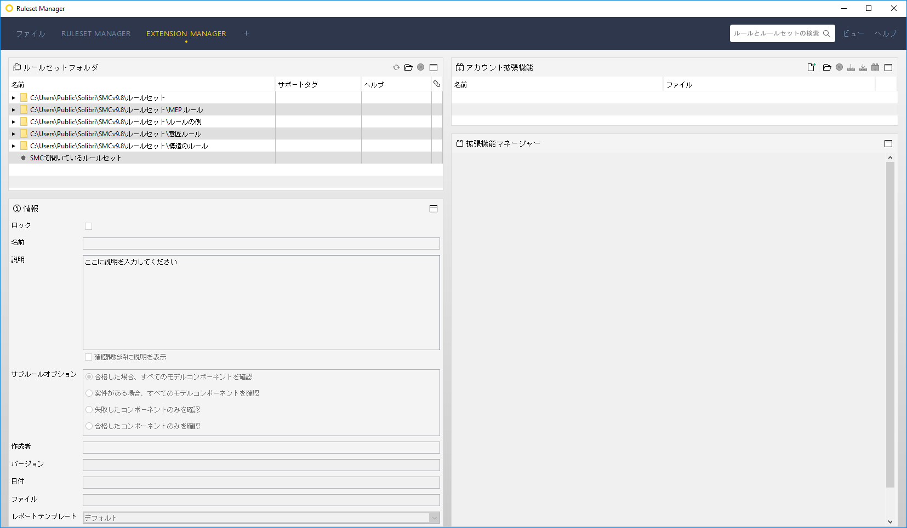Click folder icon of 意匠ルール row
This screenshot has height=528, width=907.
pos(24,134)
